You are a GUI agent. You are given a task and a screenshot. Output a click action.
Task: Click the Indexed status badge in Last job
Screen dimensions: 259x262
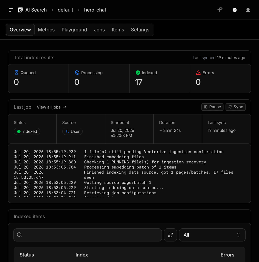coord(27,131)
